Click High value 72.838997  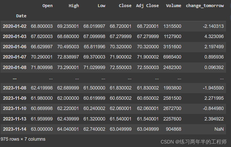pos(68,57)
